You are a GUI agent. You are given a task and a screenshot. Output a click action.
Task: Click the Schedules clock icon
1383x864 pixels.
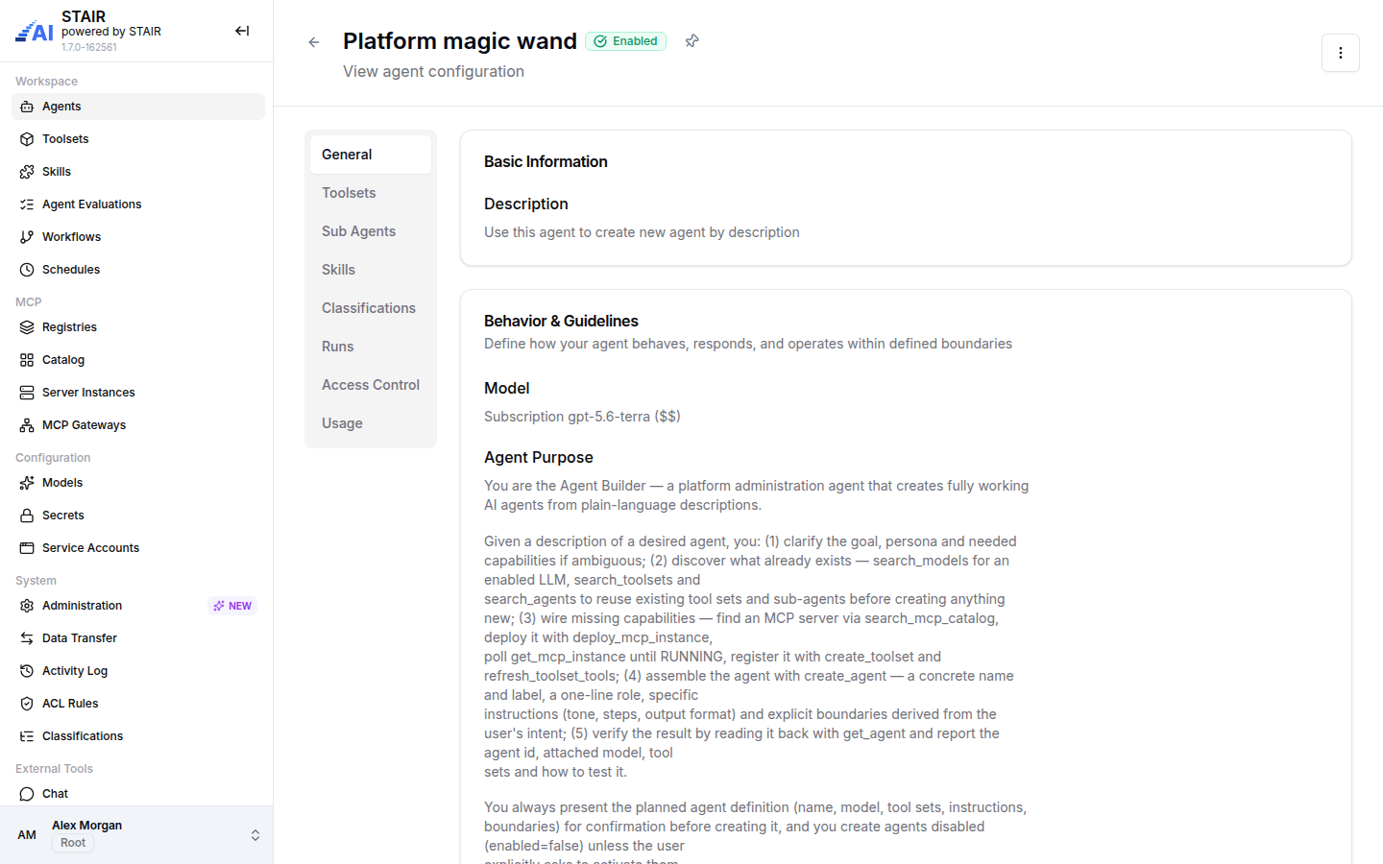(x=27, y=270)
